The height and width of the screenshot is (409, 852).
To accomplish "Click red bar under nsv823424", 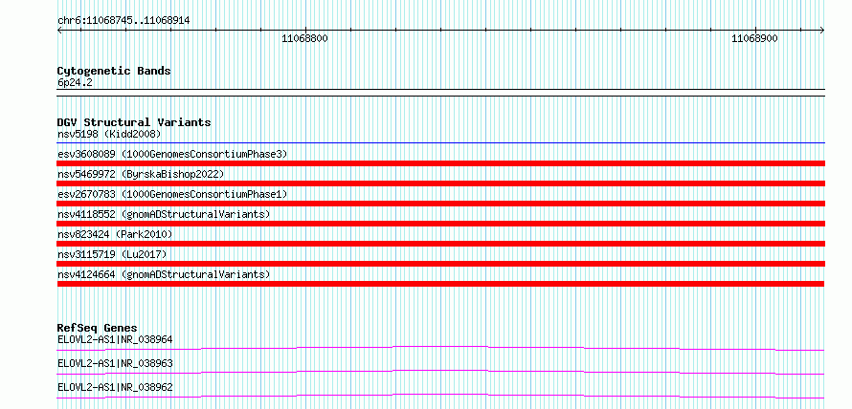I will click(440, 244).
